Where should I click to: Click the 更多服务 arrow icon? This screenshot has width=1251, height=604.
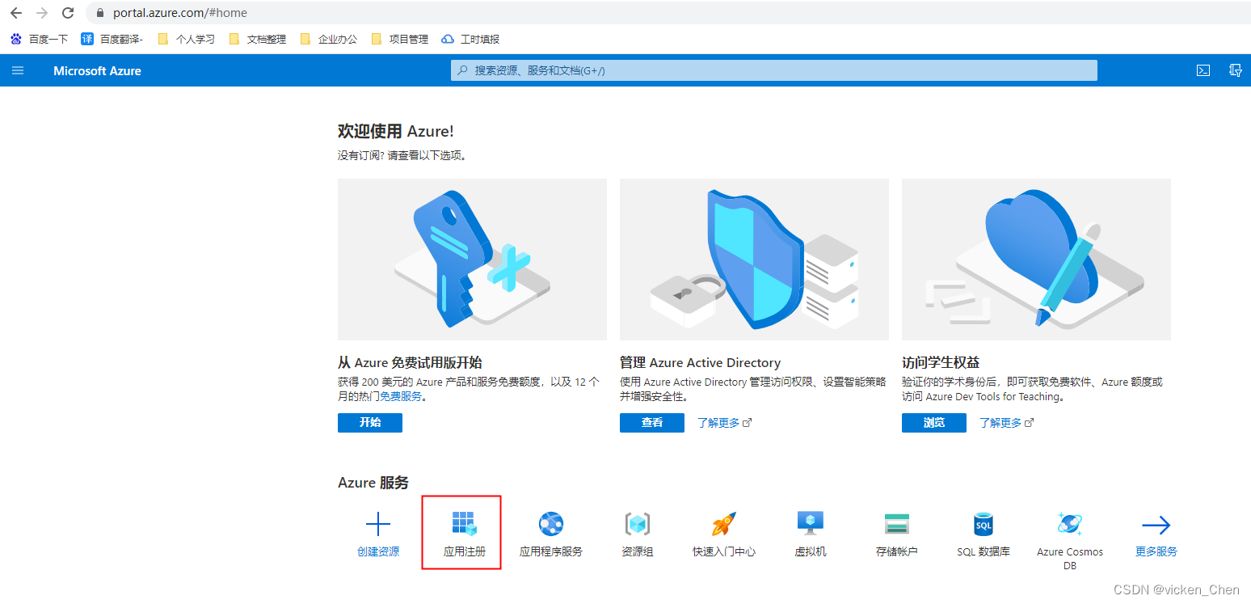pyautogui.click(x=1156, y=526)
